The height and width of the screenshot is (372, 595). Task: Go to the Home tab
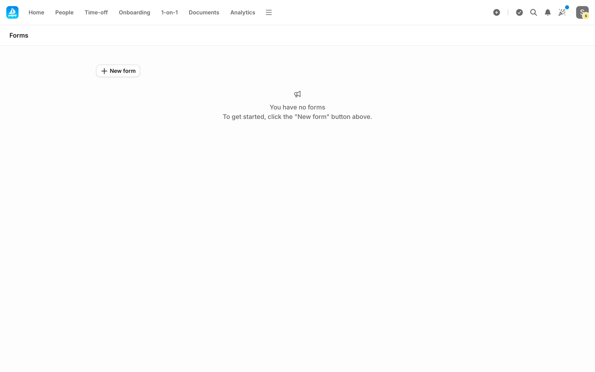36,12
